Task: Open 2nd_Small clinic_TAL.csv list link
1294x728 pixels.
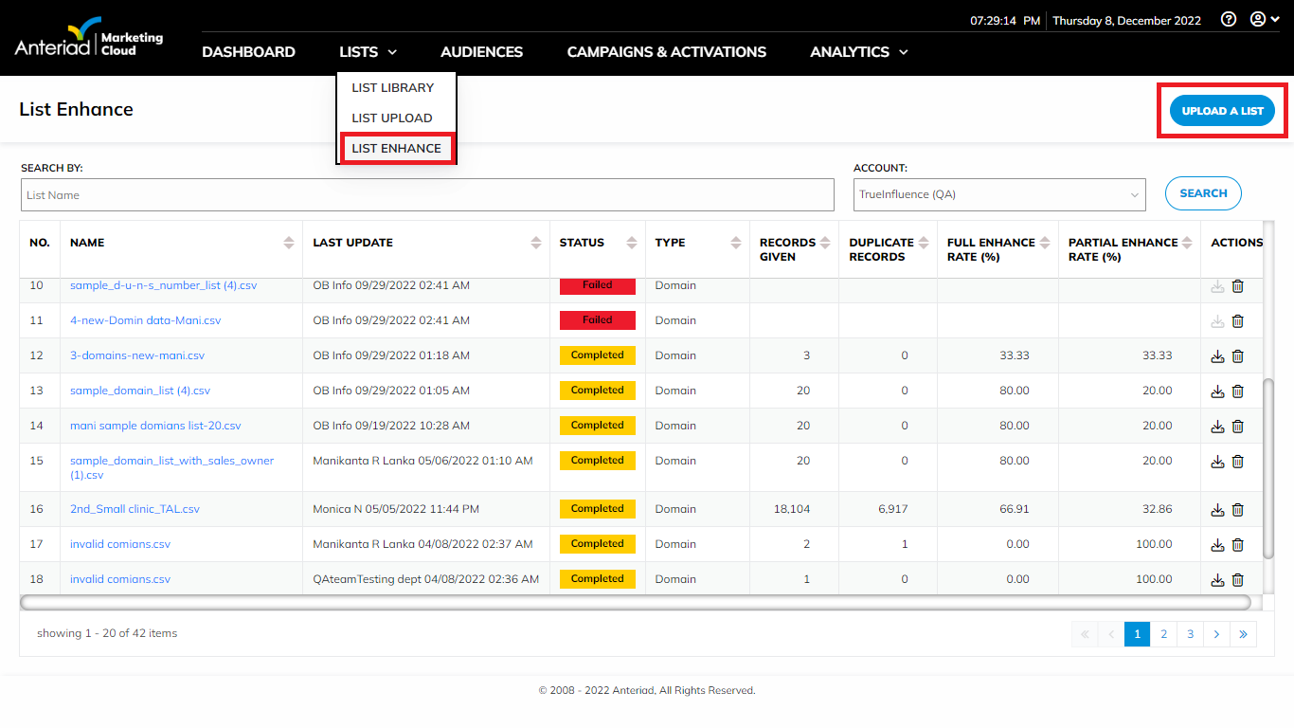Action: [x=135, y=509]
